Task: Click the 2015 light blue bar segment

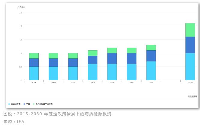Action: coord(34,73)
